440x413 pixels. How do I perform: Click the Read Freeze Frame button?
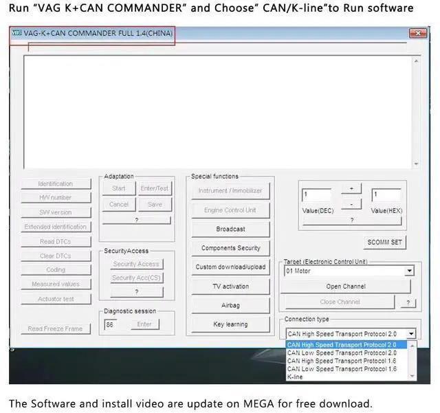pos(56,329)
